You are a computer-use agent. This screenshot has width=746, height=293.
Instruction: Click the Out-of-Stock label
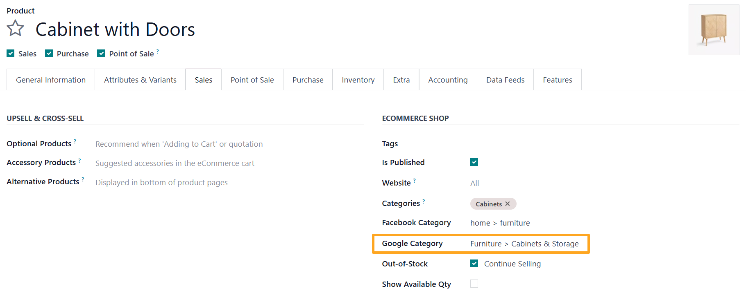[405, 264]
